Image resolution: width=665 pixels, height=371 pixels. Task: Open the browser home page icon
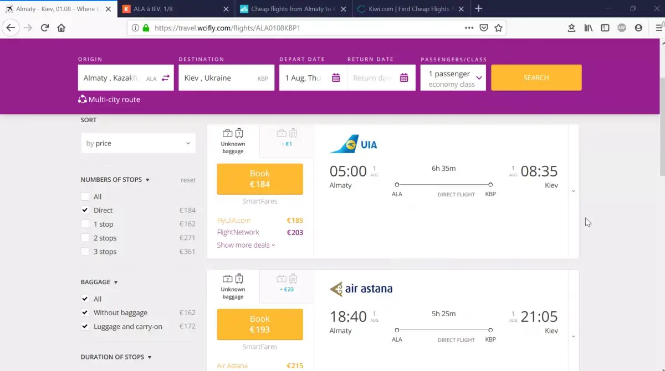click(x=62, y=28)
